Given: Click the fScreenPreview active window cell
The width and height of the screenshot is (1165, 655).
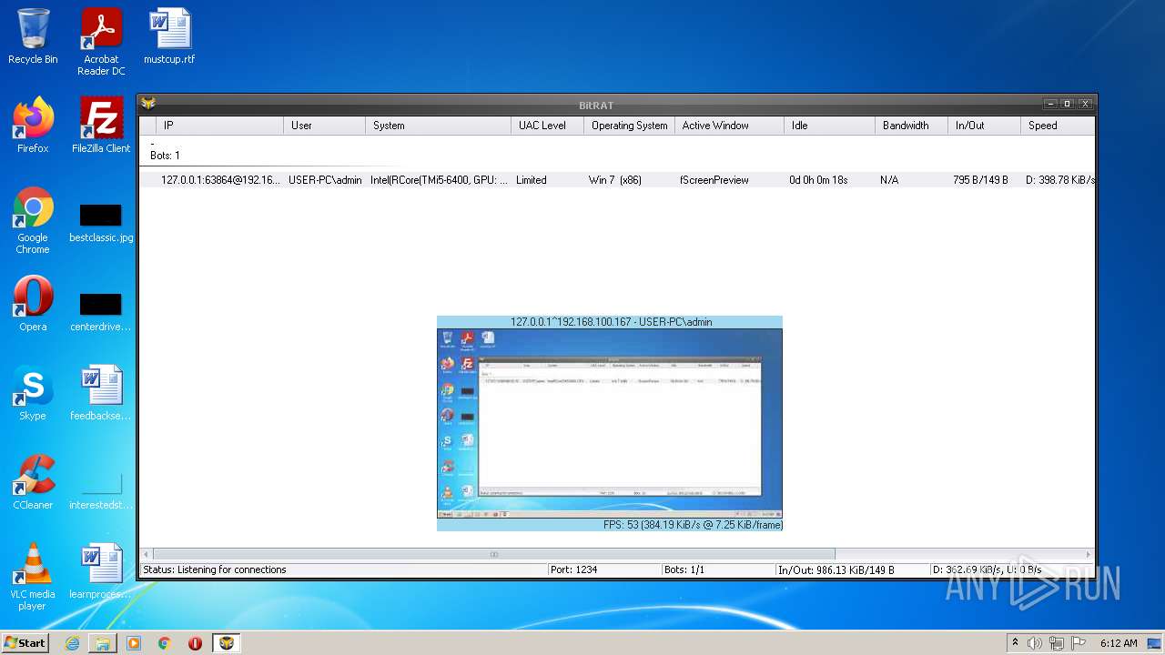Looking at the screenshot, I should 714,180.
